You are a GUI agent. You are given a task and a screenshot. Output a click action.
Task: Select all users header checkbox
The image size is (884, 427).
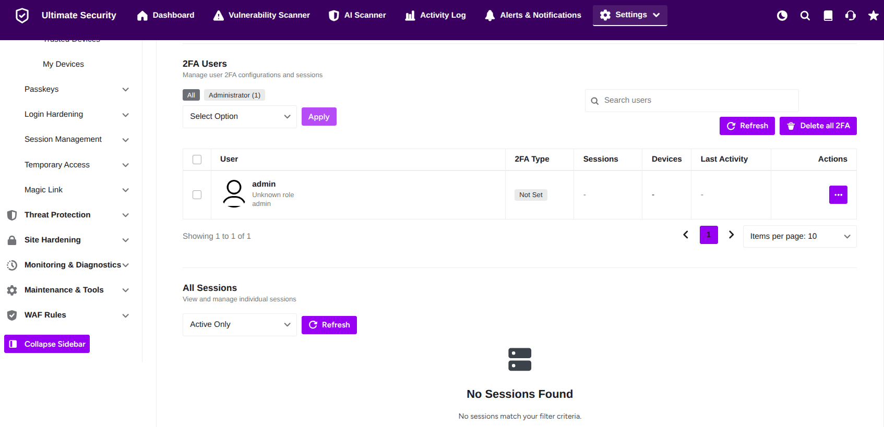coord(197,160)
